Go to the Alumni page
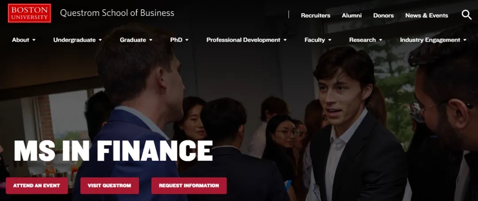This screenshot has width=478, height=201. coord(351,15)
